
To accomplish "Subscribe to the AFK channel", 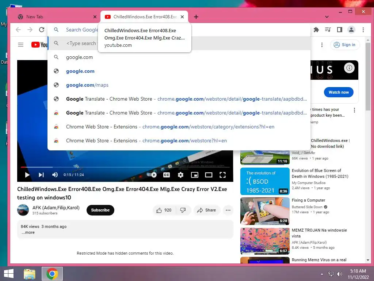I will tap(100, 210).
